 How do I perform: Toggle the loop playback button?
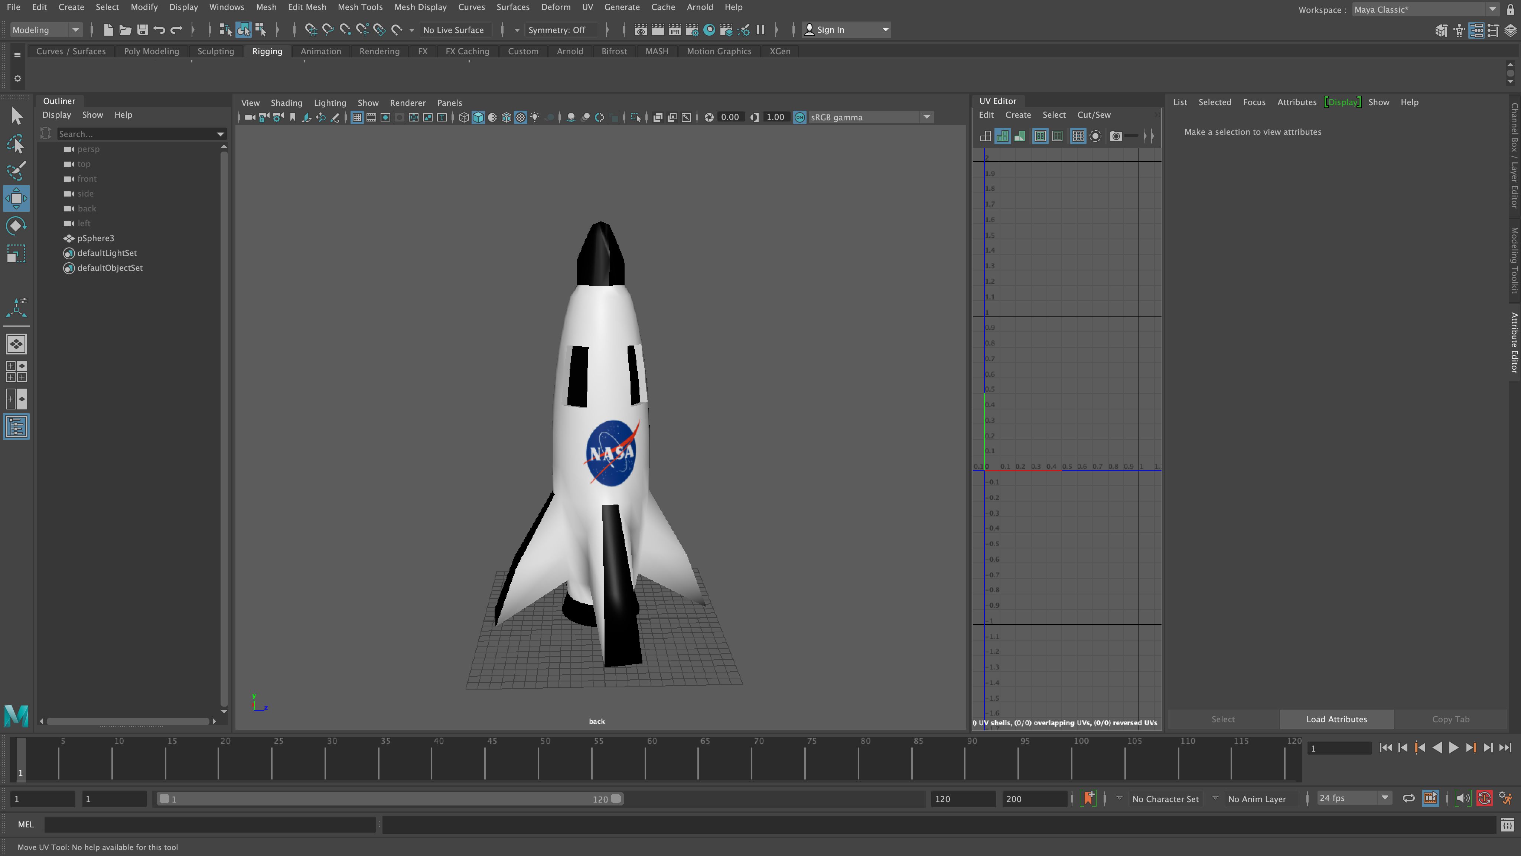tap(1409, 799)
